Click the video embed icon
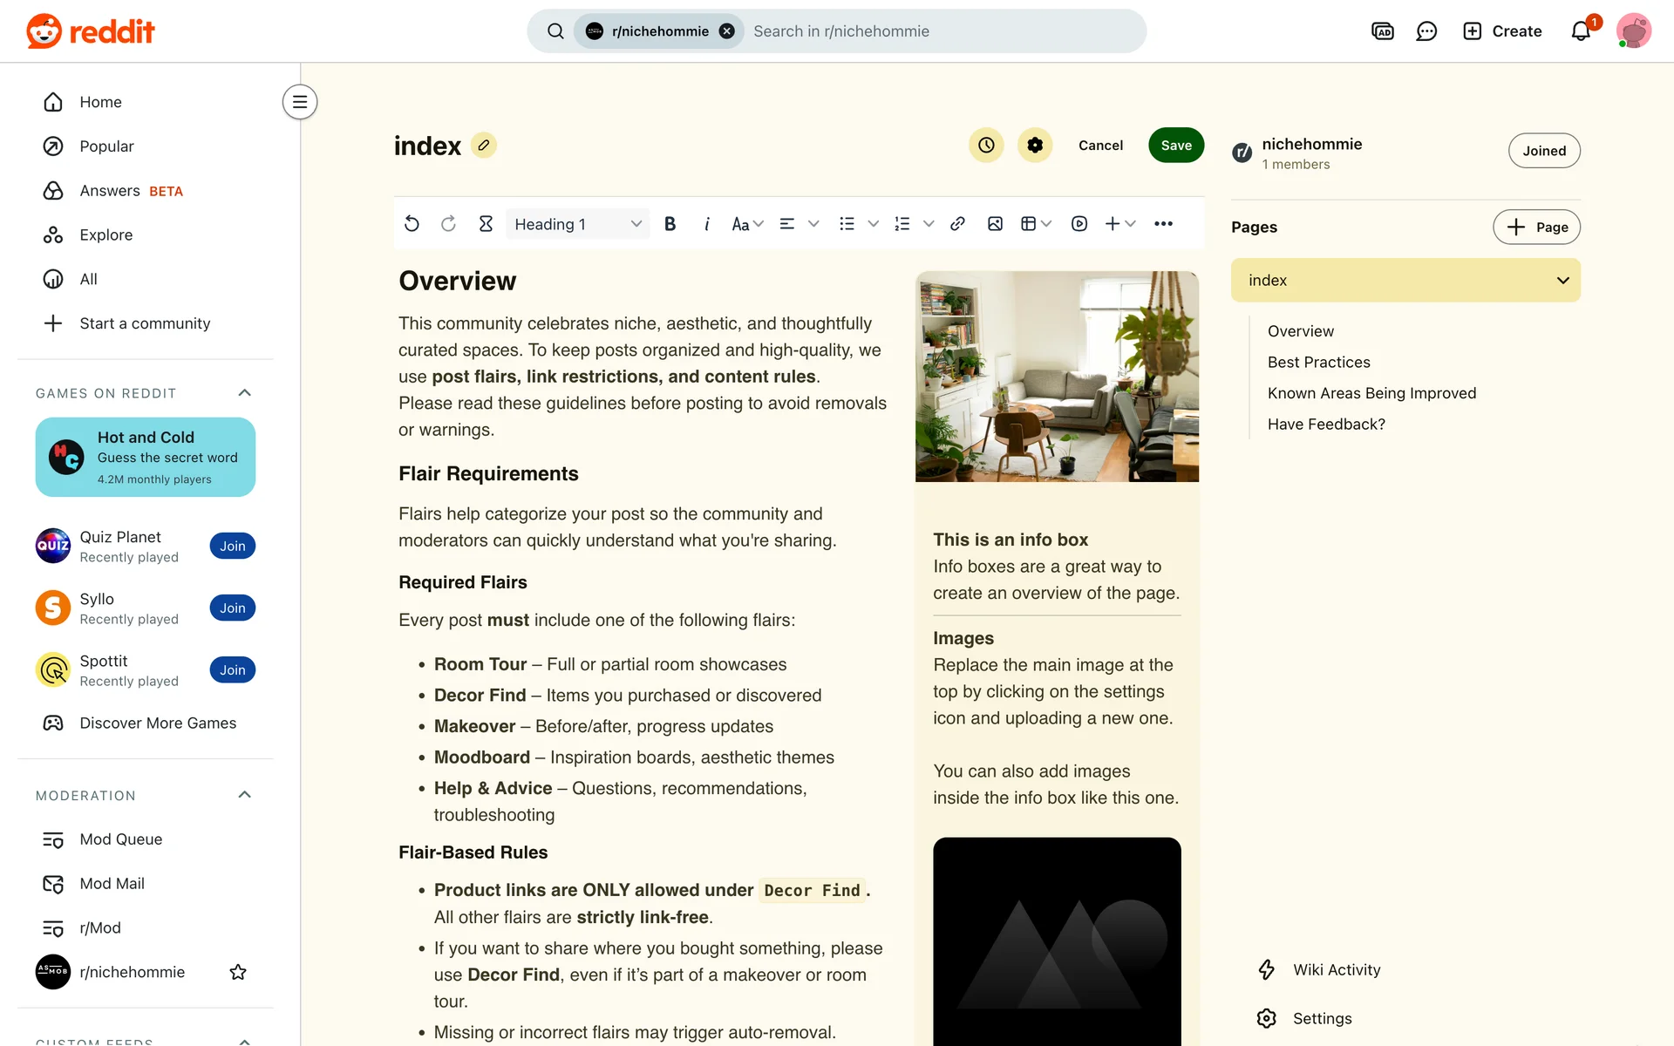 coord(1079,224)
